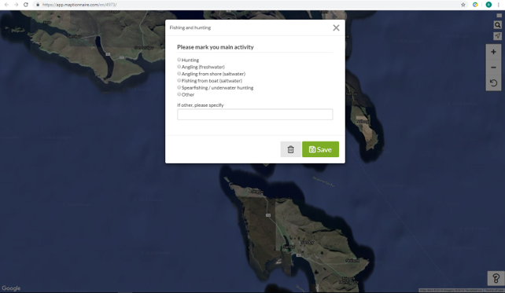This screenshot has height=293, width=505.
Task: Select the Hunting radio option
Action: coord(179,60)
